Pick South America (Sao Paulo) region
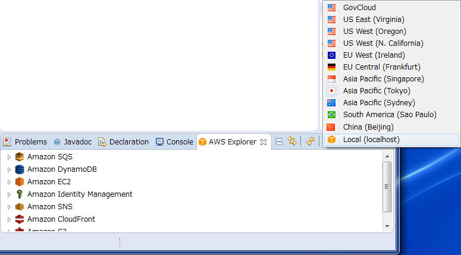Screen dimensions: 461x255 tap(391, 115)
